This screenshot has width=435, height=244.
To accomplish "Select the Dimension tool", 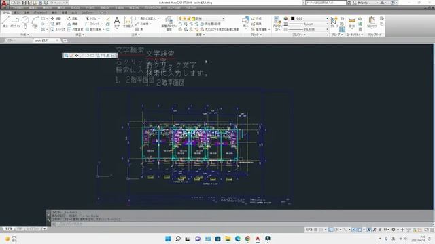I will (128, 22).
